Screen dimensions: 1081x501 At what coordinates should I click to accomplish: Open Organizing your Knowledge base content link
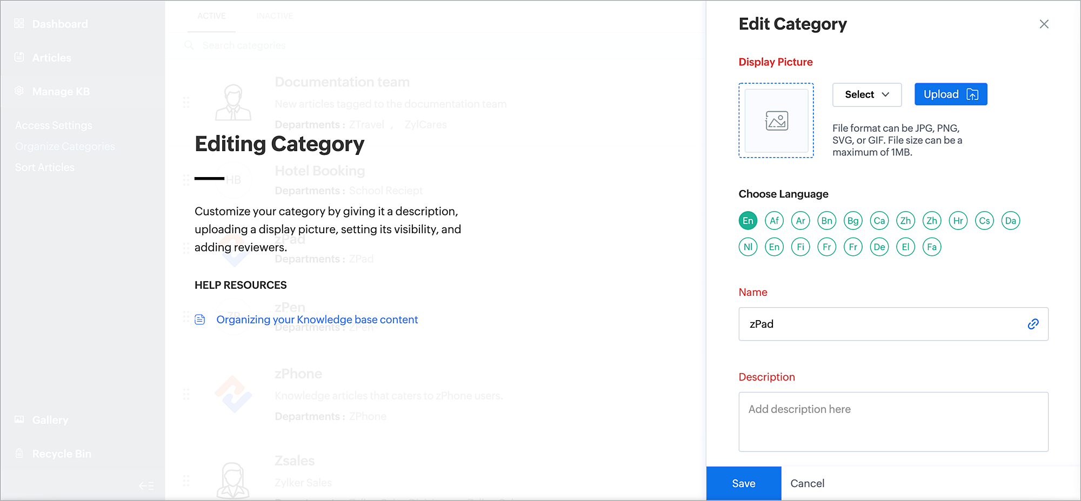pos(317,320)
